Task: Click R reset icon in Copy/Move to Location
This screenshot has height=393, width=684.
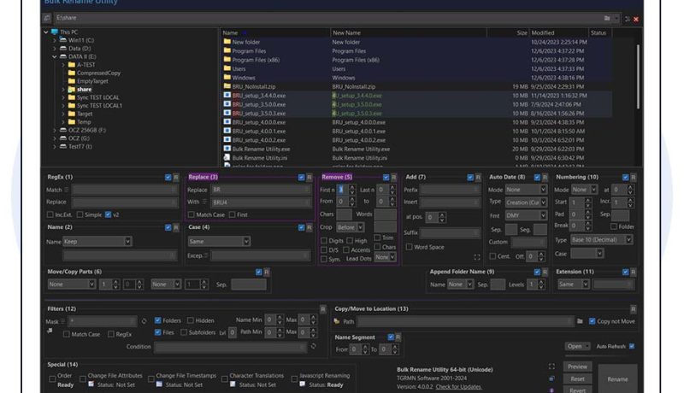Action: click(x=633, y=309)
